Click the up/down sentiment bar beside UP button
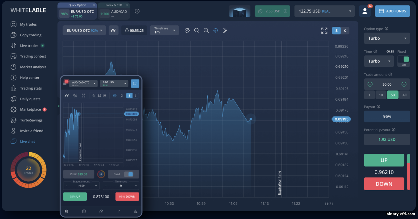The height and width of the screenshot is (219, 418). pyautogui.click(x=409, y=172)
